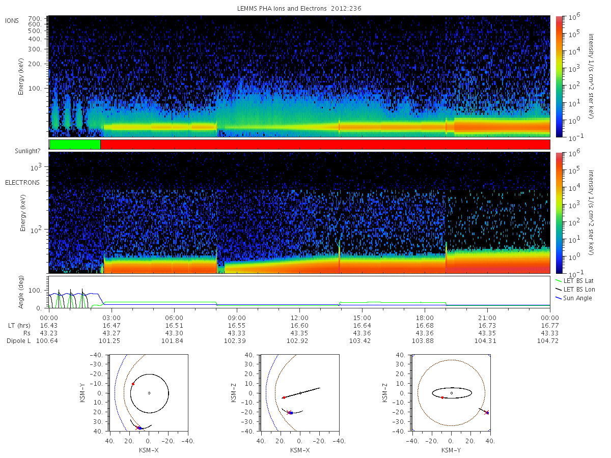Click the Dipole L row label

pyautogui.click(x=21, y=340)
